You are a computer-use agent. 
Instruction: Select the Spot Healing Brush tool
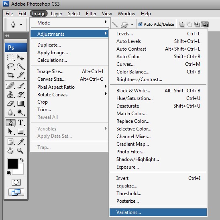(10, 86)
